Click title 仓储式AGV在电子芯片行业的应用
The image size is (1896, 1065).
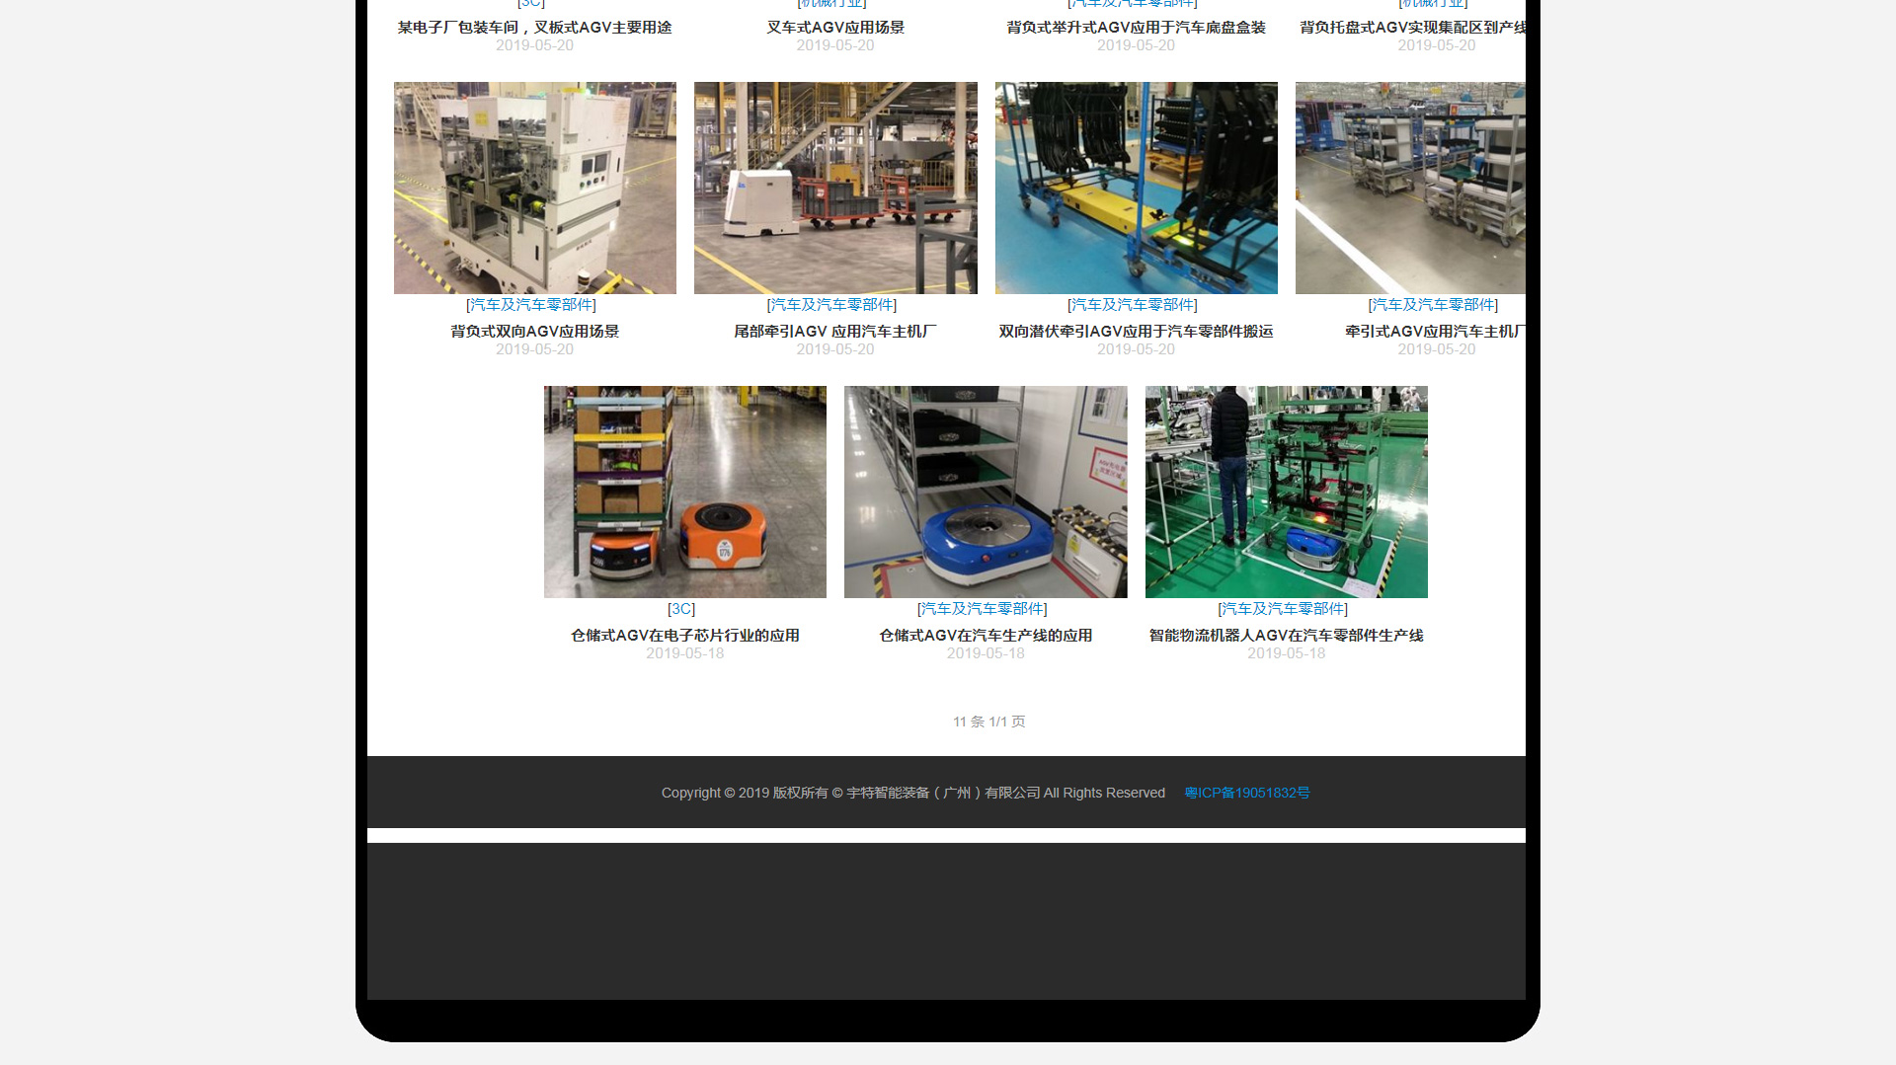[x=685, y=636]
